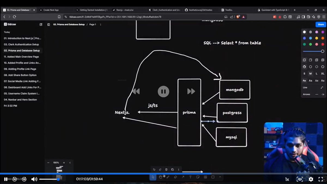Select the Hand pan tool
Image resolution: width=327 pixels, height=184 pixels.
161,177
